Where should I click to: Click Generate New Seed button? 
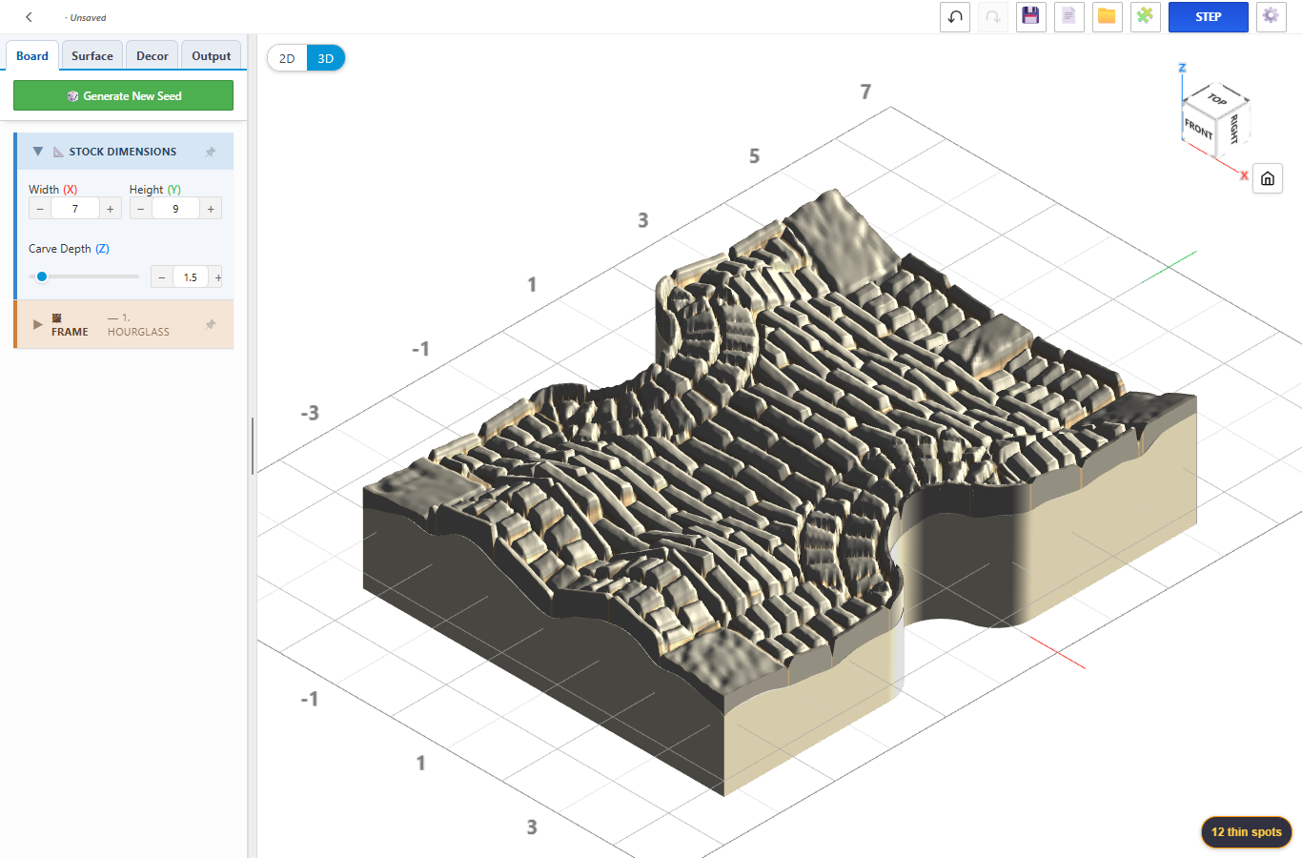123,95
